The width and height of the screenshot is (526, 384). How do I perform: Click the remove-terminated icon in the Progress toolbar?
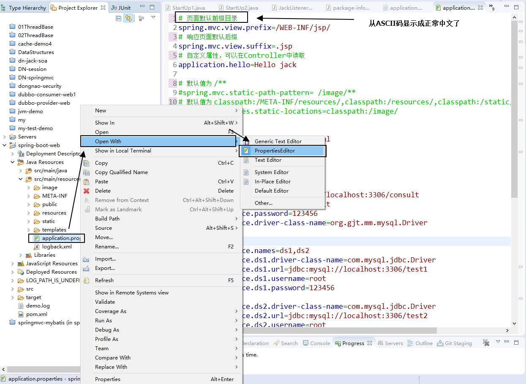(486, 343)
